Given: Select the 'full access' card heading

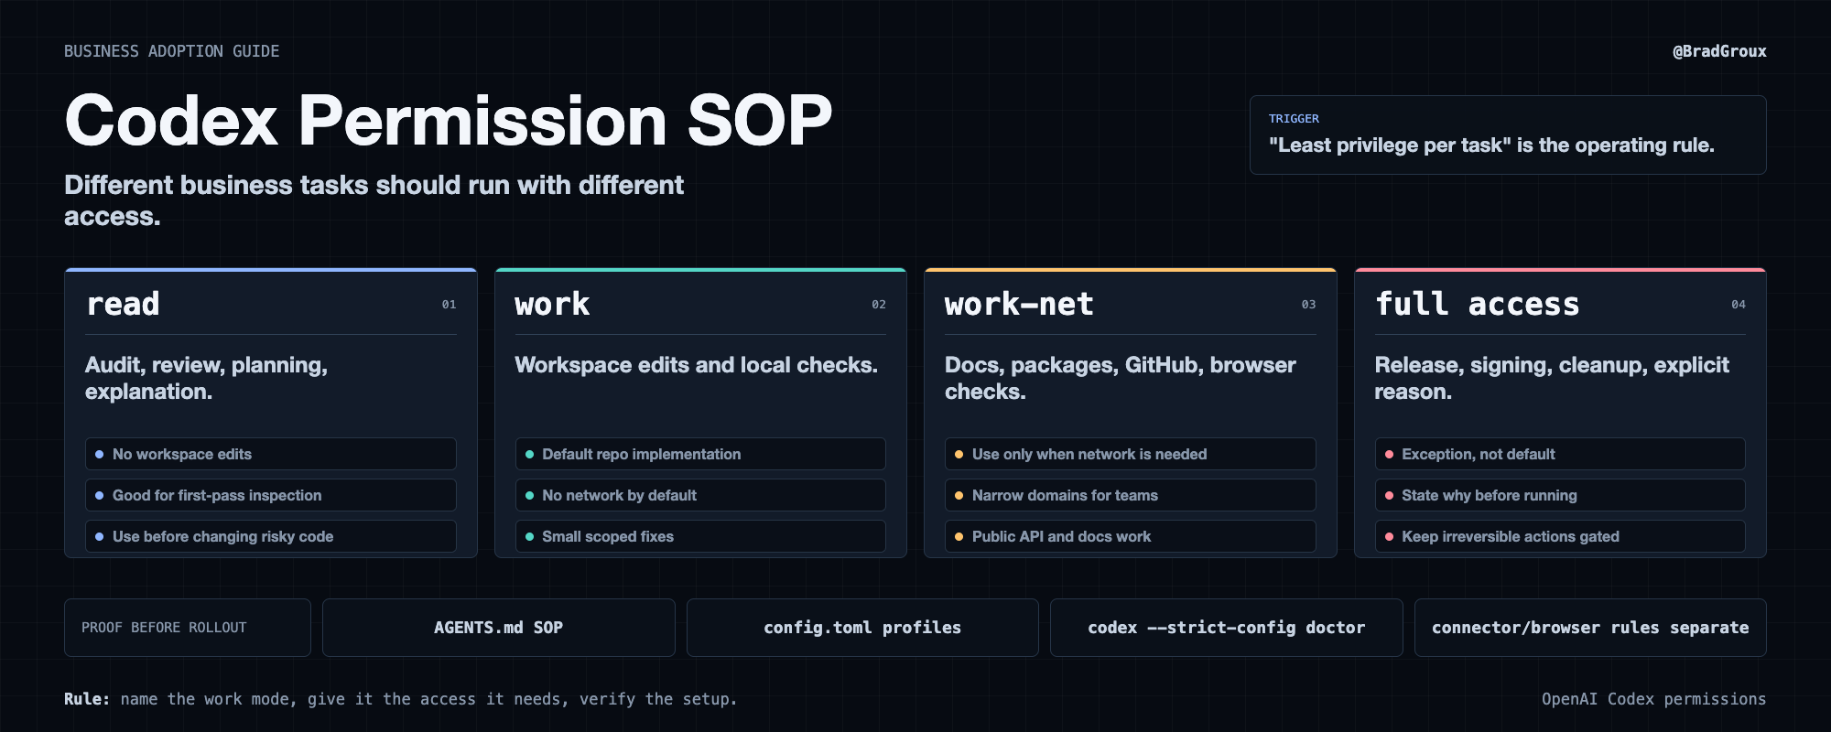Looking at the screenshot, I should 1478,304.
